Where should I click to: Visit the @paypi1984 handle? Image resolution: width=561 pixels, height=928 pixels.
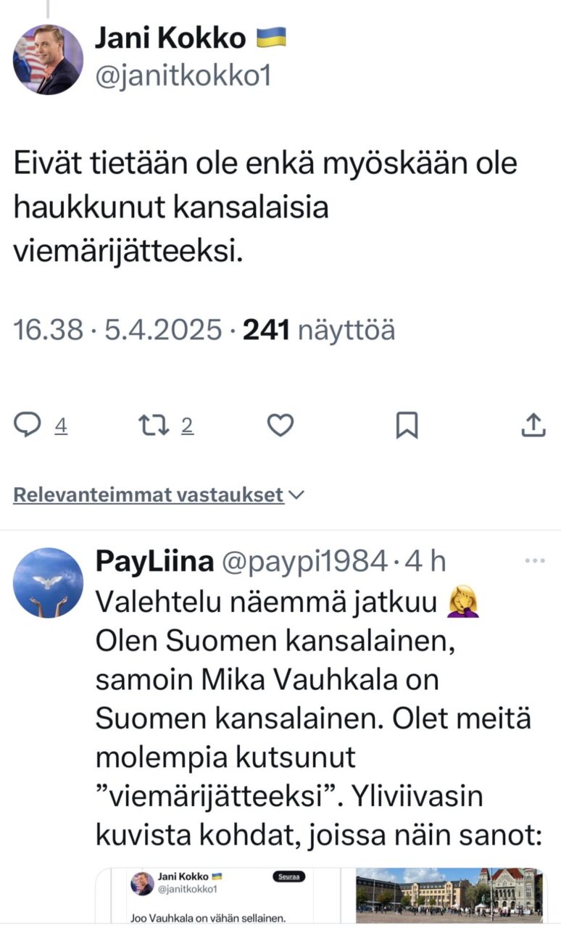point(304,561)
